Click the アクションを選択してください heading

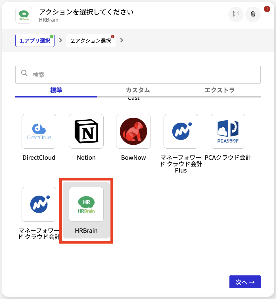coord(86,12)
